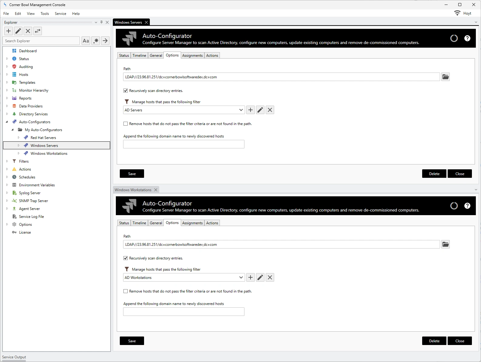The width and height of the screenshot is (481, 362).
Task: Click the domain name field in Windows Servers panel
Action: [x=183, y=144]
